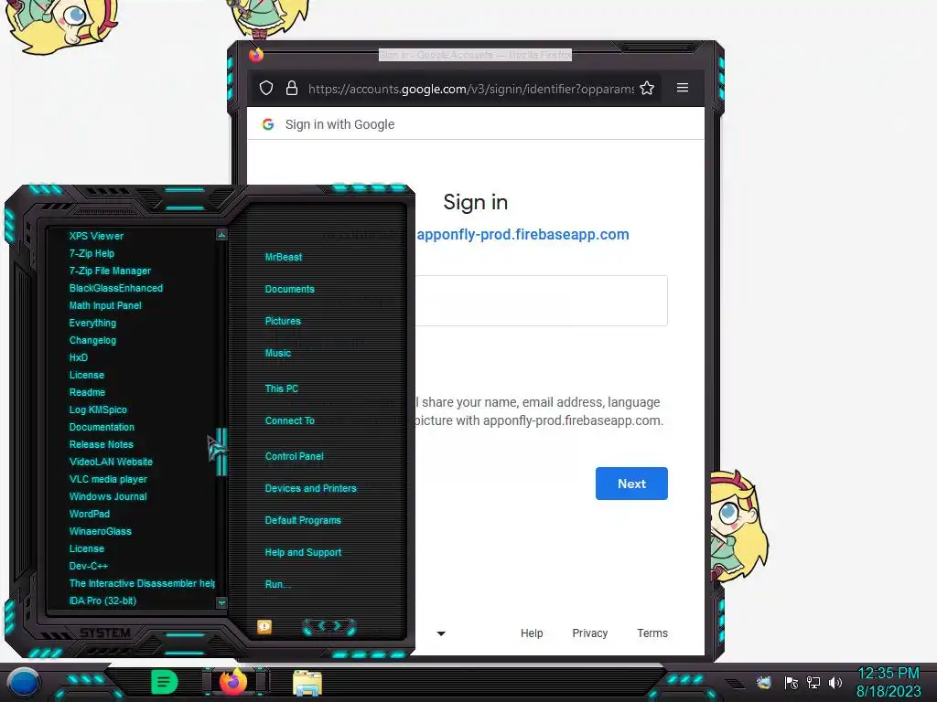937x702 pixels.
Task: Open Documentation entry in program list
Action: tap(102, 427)
